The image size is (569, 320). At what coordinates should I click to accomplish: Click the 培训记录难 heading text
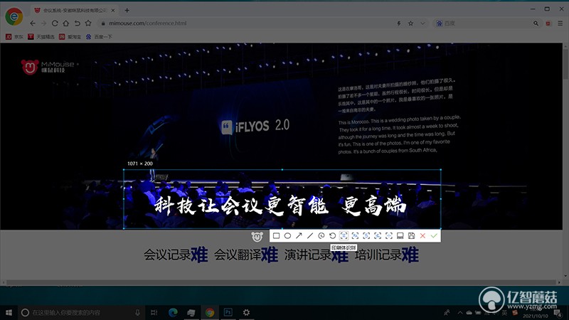pyautogui.click(x=387, y=255)
